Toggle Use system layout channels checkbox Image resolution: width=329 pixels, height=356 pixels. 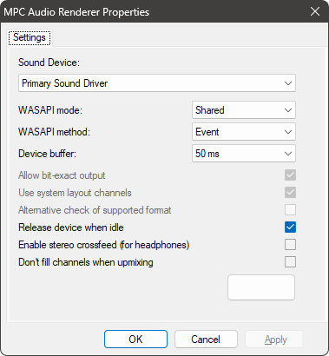coord(290,193)
